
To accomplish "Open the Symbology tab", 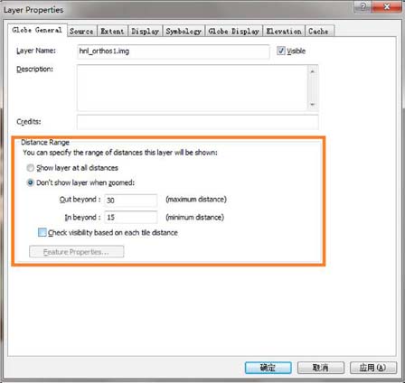I will 184,31.
